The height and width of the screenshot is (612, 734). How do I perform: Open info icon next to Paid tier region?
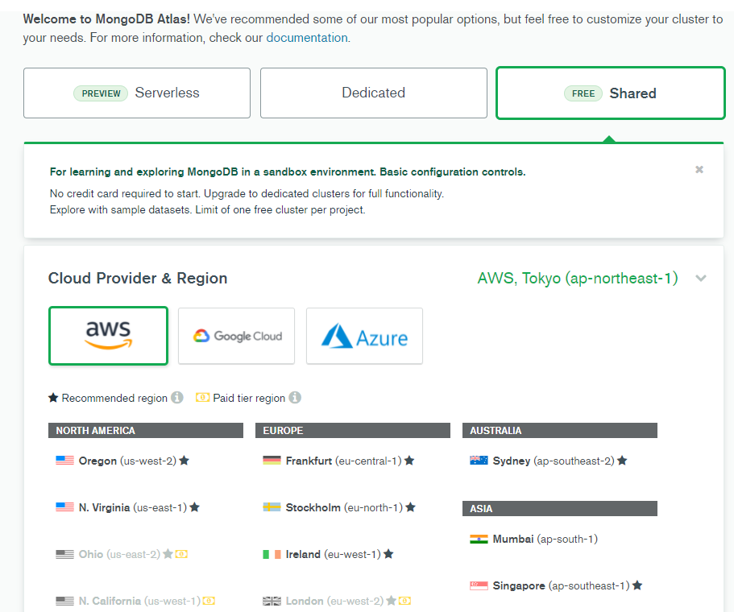coord(295,397)
